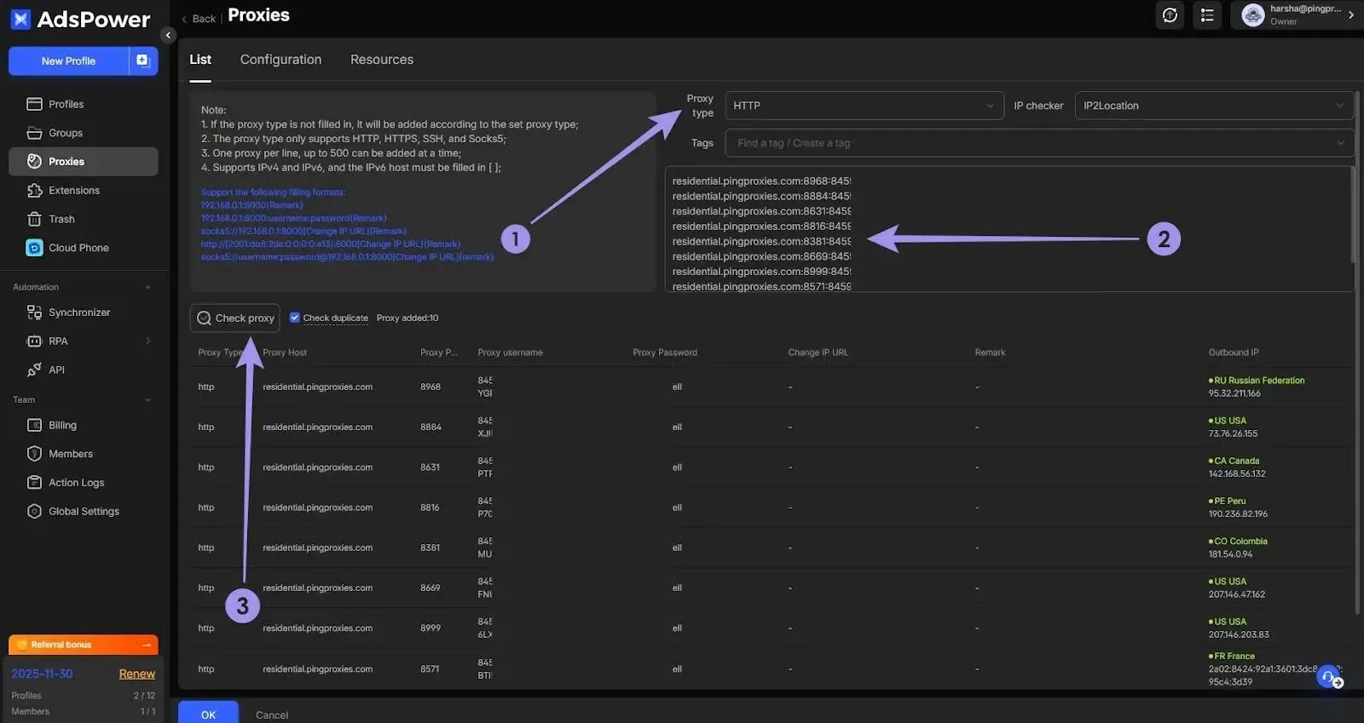
Task: Click CA Canada outbound IP entry
Action: (1236, 467)
